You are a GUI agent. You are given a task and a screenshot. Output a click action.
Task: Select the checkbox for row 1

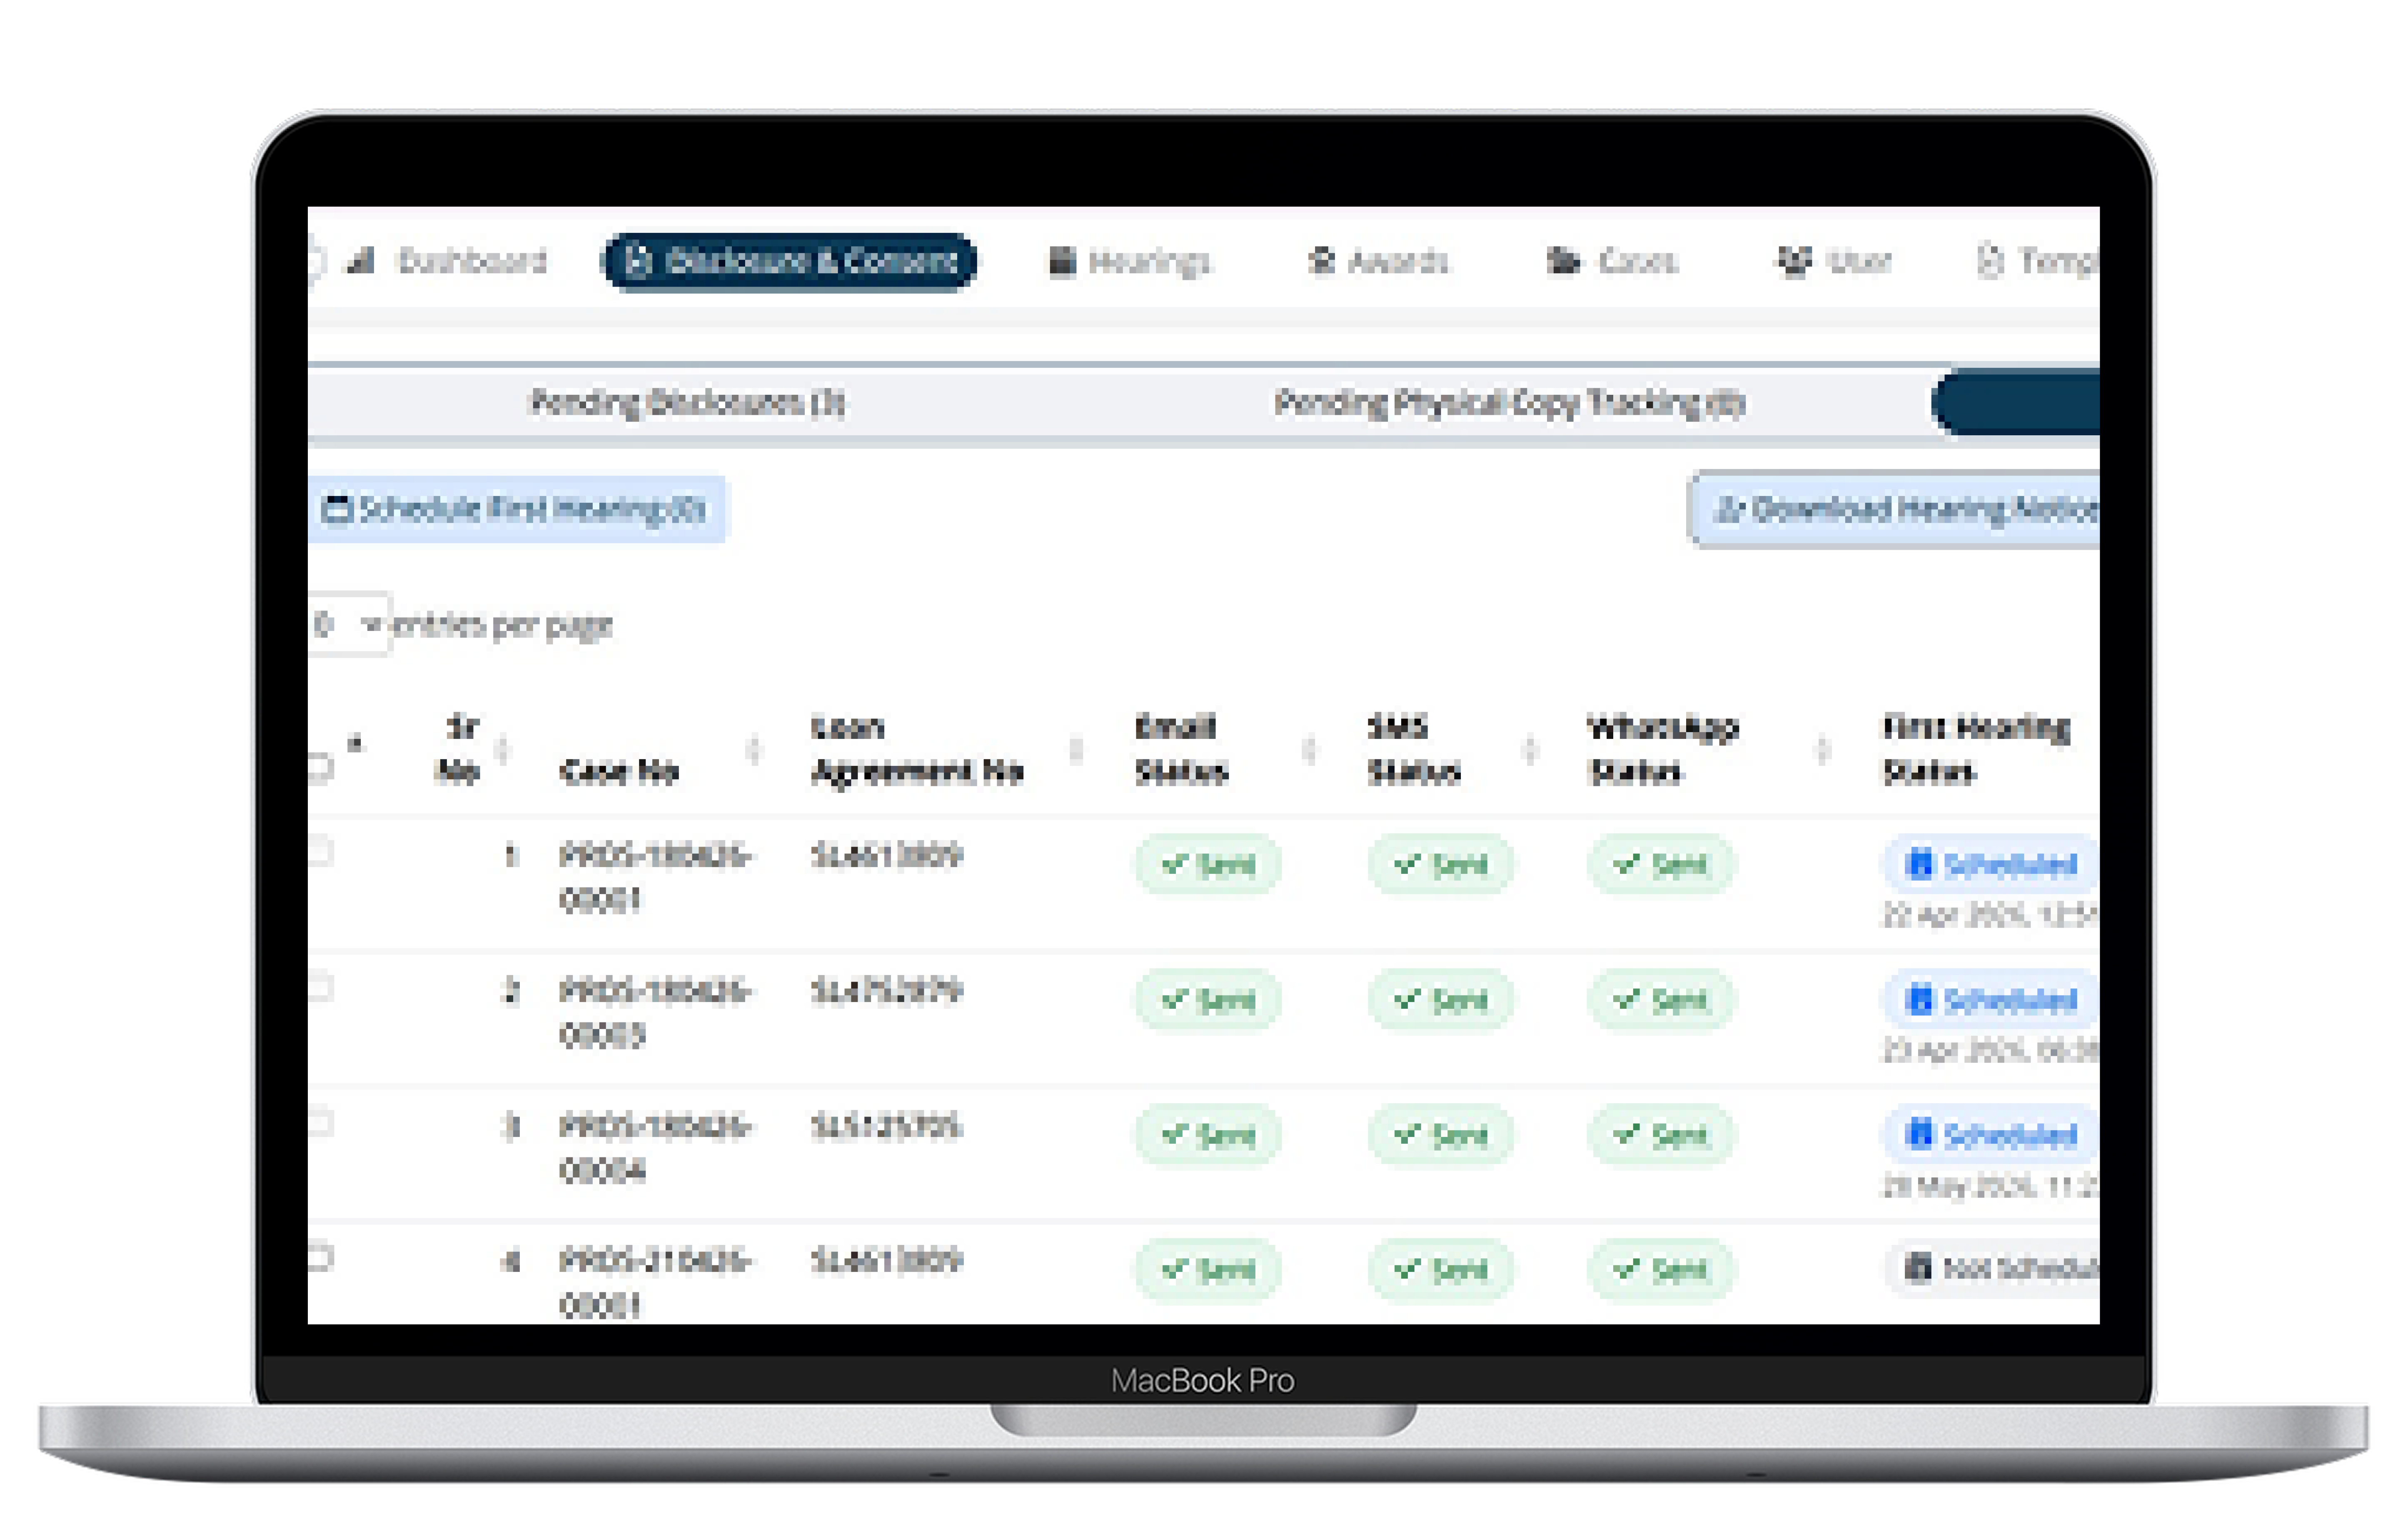click(x=320, y=852)
